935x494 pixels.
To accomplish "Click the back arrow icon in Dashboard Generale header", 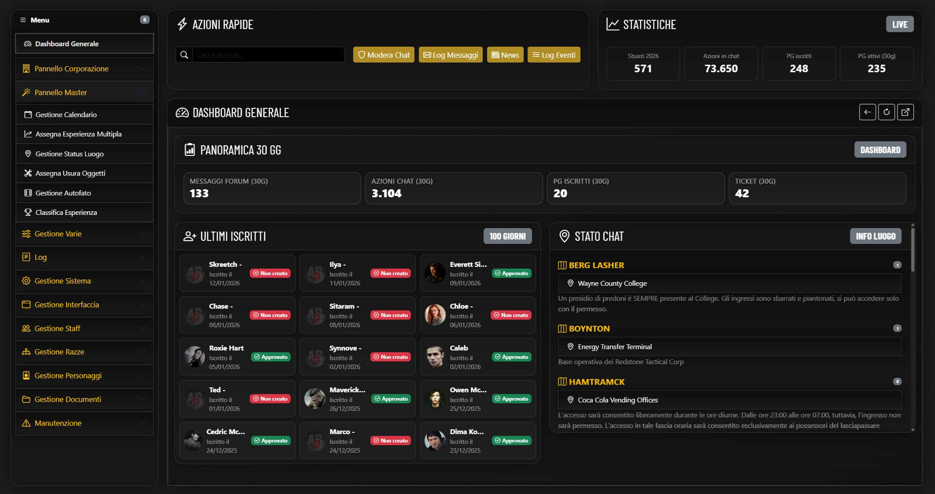I will [867, 112].
